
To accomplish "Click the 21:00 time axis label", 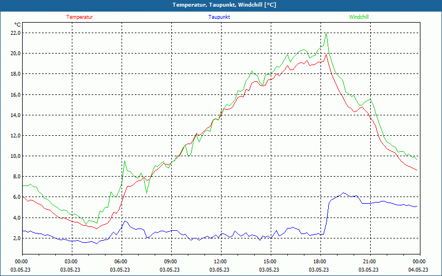I will pos(370,262).
